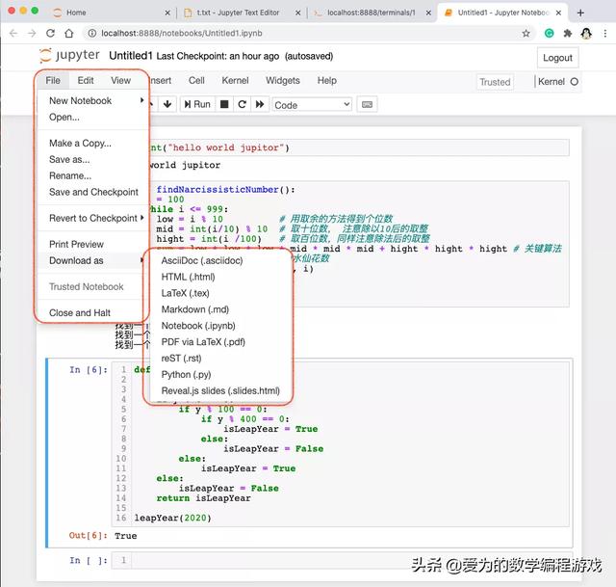Close the terminals tab
The width and height of the screenshot is (616, 587).
pyautogui.click(x=428, y=13)
